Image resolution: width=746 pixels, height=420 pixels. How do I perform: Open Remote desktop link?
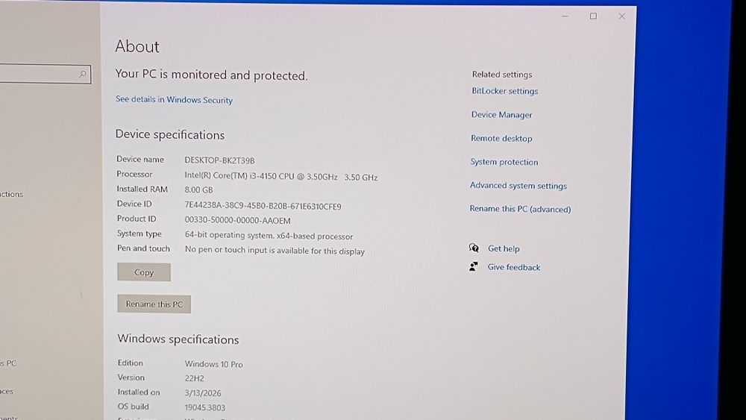click(x=501, y=139)
